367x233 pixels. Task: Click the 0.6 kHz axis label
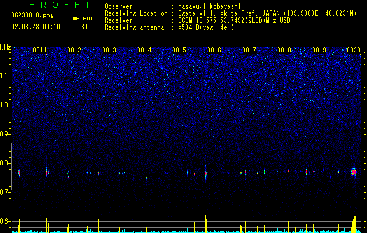click(5, 221)
